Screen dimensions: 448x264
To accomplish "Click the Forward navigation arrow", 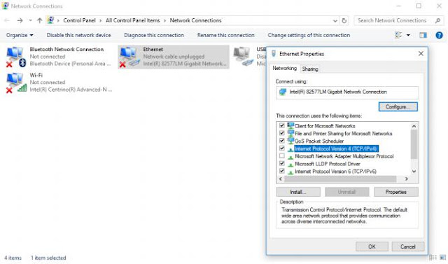I will pos(20,20).
